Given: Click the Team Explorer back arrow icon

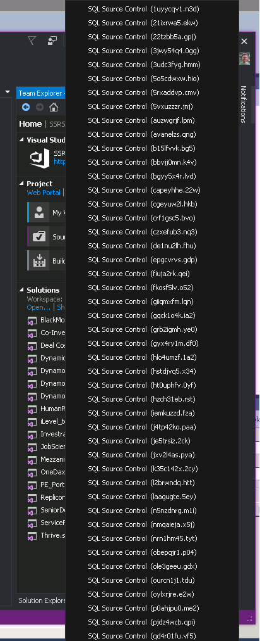Looking at the screenshot, I should pos(26,107).
